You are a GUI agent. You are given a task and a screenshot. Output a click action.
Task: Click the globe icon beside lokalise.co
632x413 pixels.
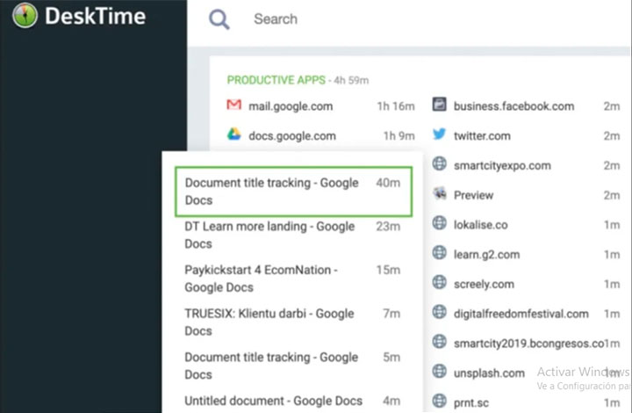[440, 222]
